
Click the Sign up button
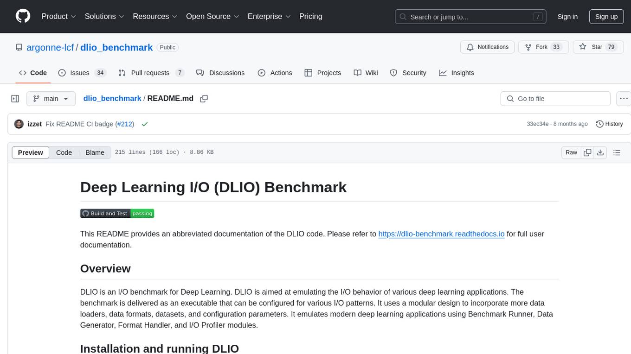coord(606,17)
